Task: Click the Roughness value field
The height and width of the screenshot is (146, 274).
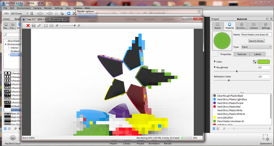Action: tap(264, 67)
